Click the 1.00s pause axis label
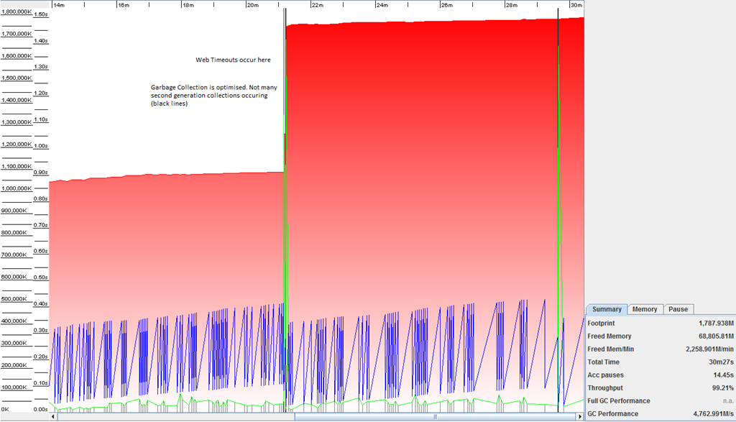 [x=40, y=146]
